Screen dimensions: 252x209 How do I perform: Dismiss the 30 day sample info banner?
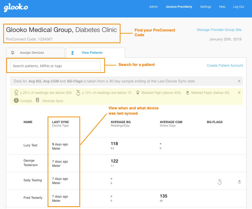(x=239, y=81)
